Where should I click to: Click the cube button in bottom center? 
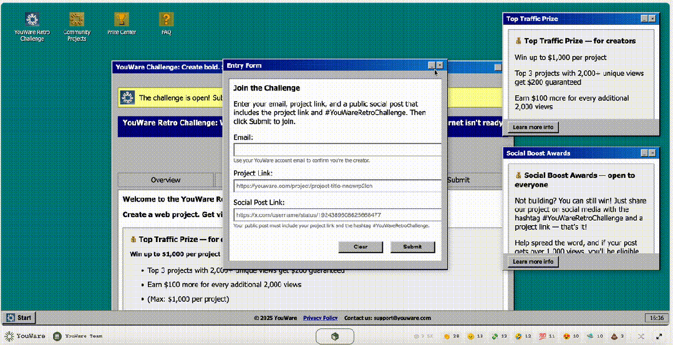click(335, 336)
